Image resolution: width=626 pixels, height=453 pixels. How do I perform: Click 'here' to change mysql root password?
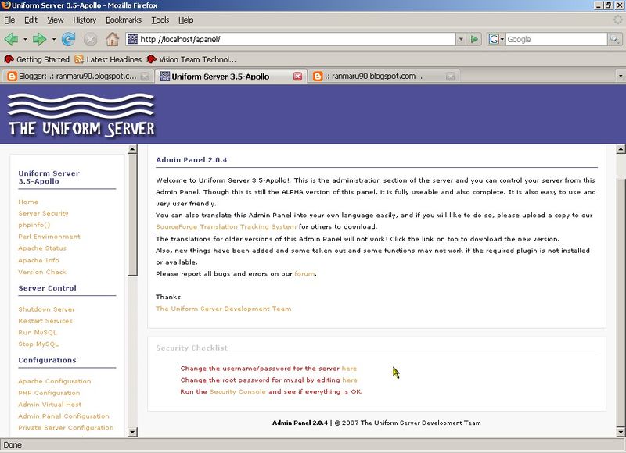click(x=350, y=380)
